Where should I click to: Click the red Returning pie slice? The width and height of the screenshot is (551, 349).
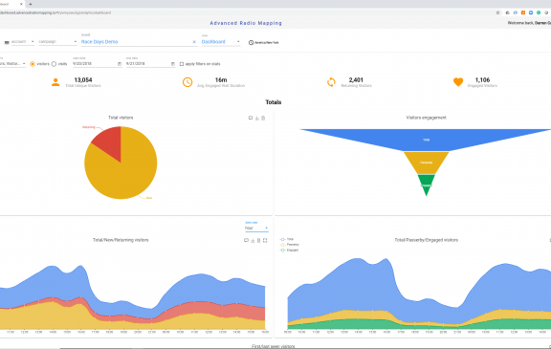(109, 142)
